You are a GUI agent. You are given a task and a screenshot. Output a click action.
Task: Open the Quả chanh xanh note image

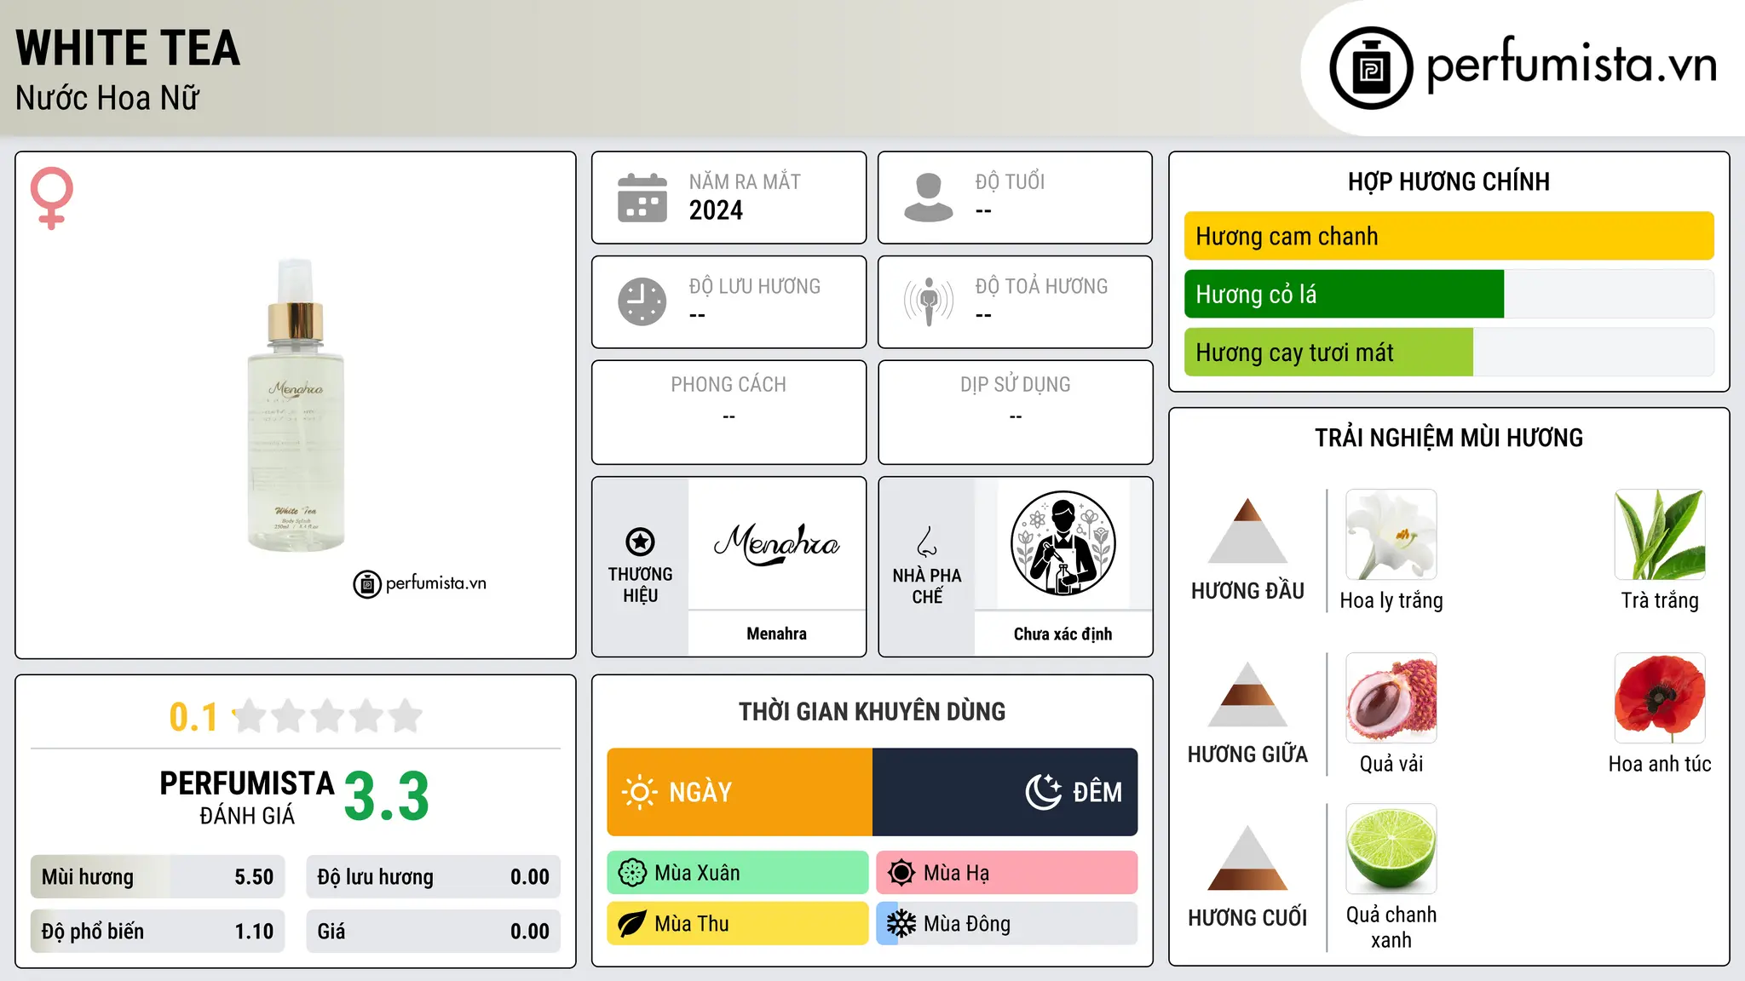[1391, 849]
